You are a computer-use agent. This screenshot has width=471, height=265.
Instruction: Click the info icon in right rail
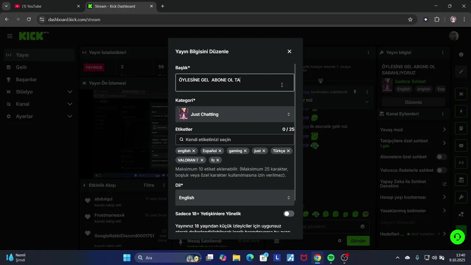461,54
